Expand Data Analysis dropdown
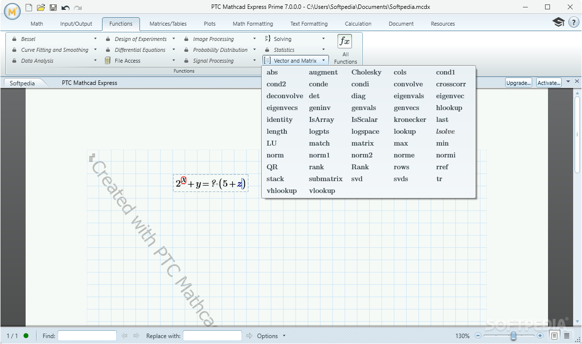 (96, 60)
